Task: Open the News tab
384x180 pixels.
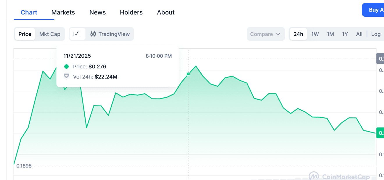Action: tap(97, 12)
